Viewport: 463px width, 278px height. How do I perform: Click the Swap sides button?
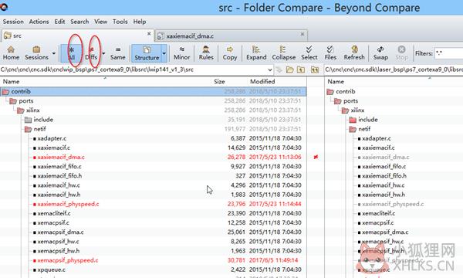380,53
